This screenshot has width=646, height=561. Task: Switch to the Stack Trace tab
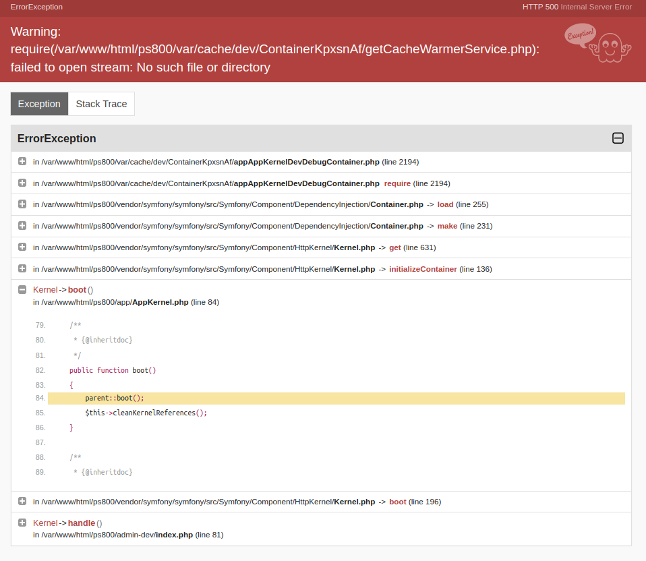click(x=101, y=103)
